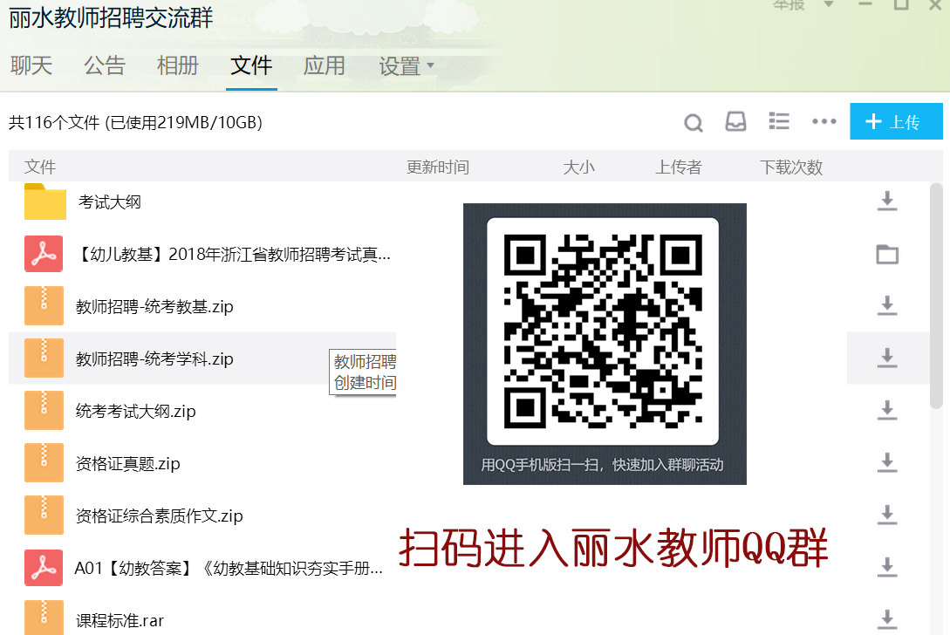Click the search files magnifier icon
Image resolution: width=950 pixels, height=635 pixels.
point(694,123)
